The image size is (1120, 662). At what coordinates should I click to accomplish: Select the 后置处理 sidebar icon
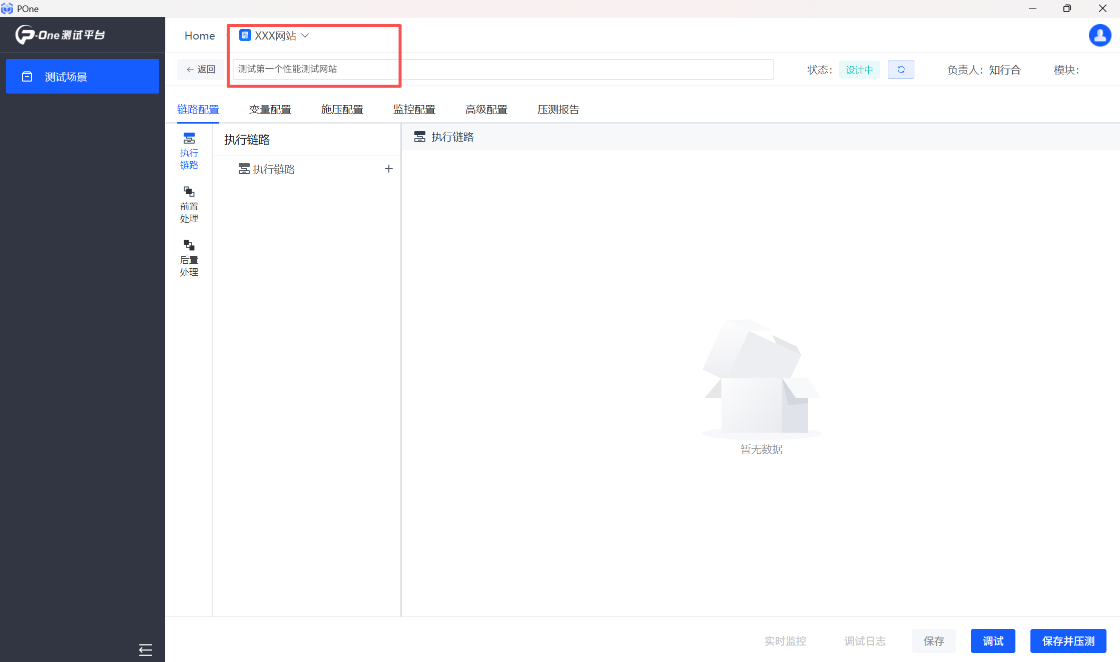[189, 258]
